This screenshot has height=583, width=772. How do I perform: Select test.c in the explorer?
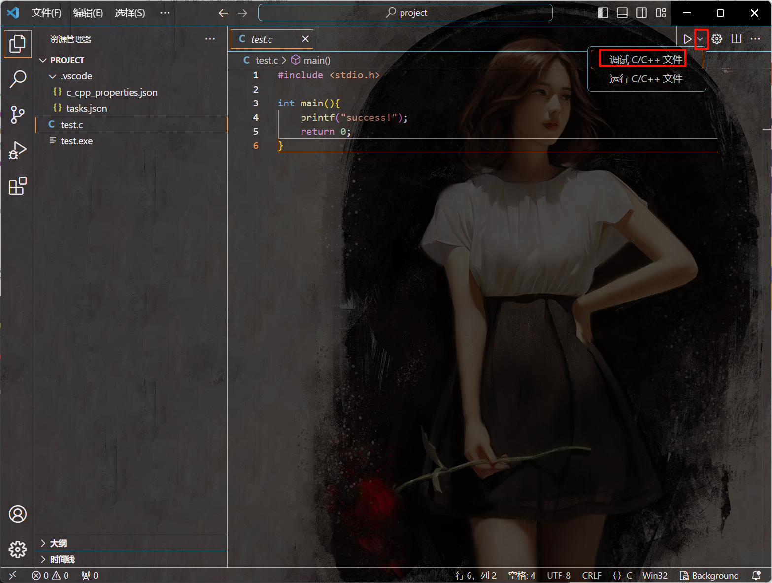click(x=131, y=125)
